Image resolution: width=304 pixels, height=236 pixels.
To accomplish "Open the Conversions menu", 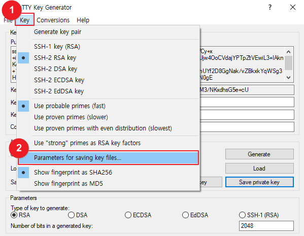I will coord(53,20).
